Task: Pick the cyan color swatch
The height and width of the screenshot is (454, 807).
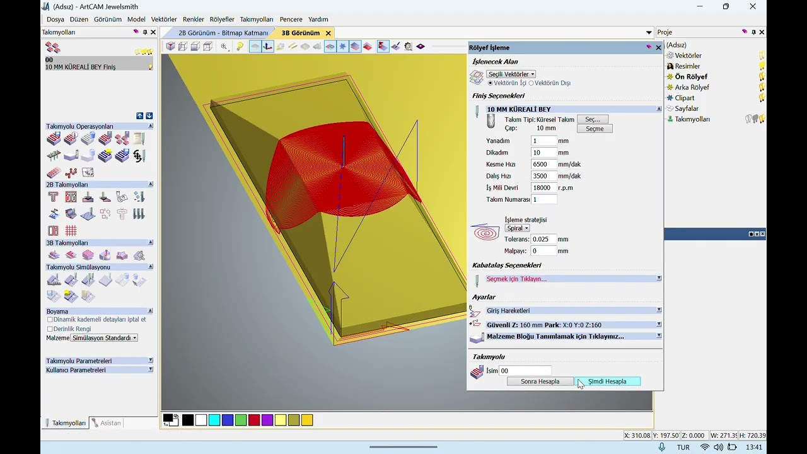Action: click(x=214, y=420)
